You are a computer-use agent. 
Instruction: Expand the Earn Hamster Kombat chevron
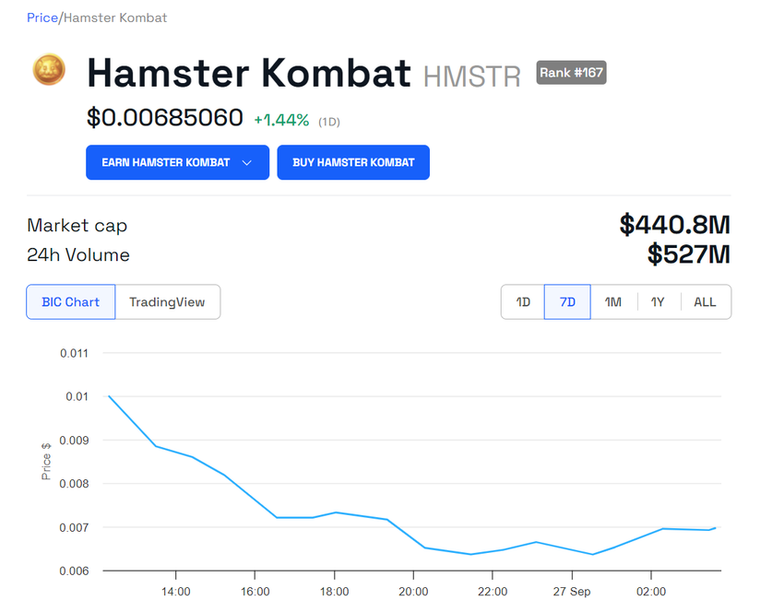tap(246, 163)
